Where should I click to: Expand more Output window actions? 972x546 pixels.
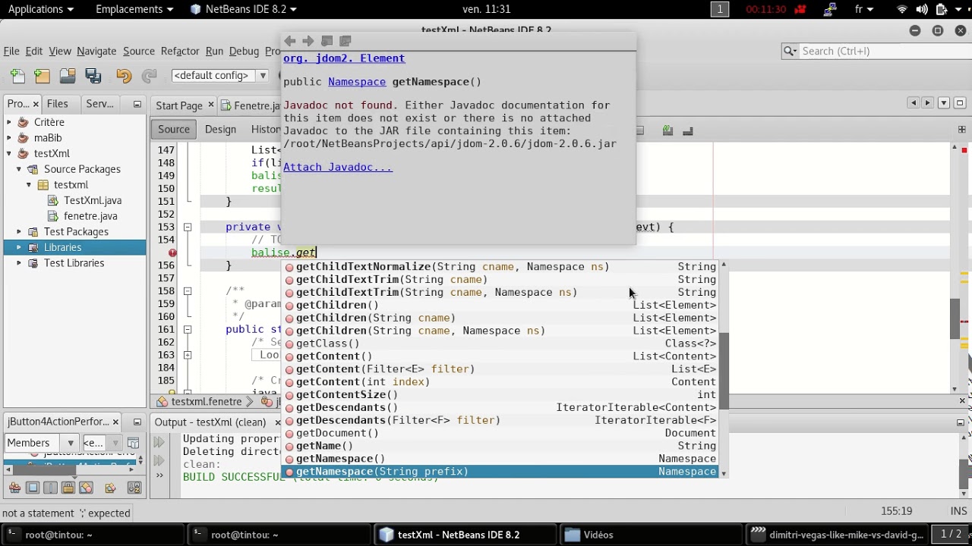tap(159, 475)
